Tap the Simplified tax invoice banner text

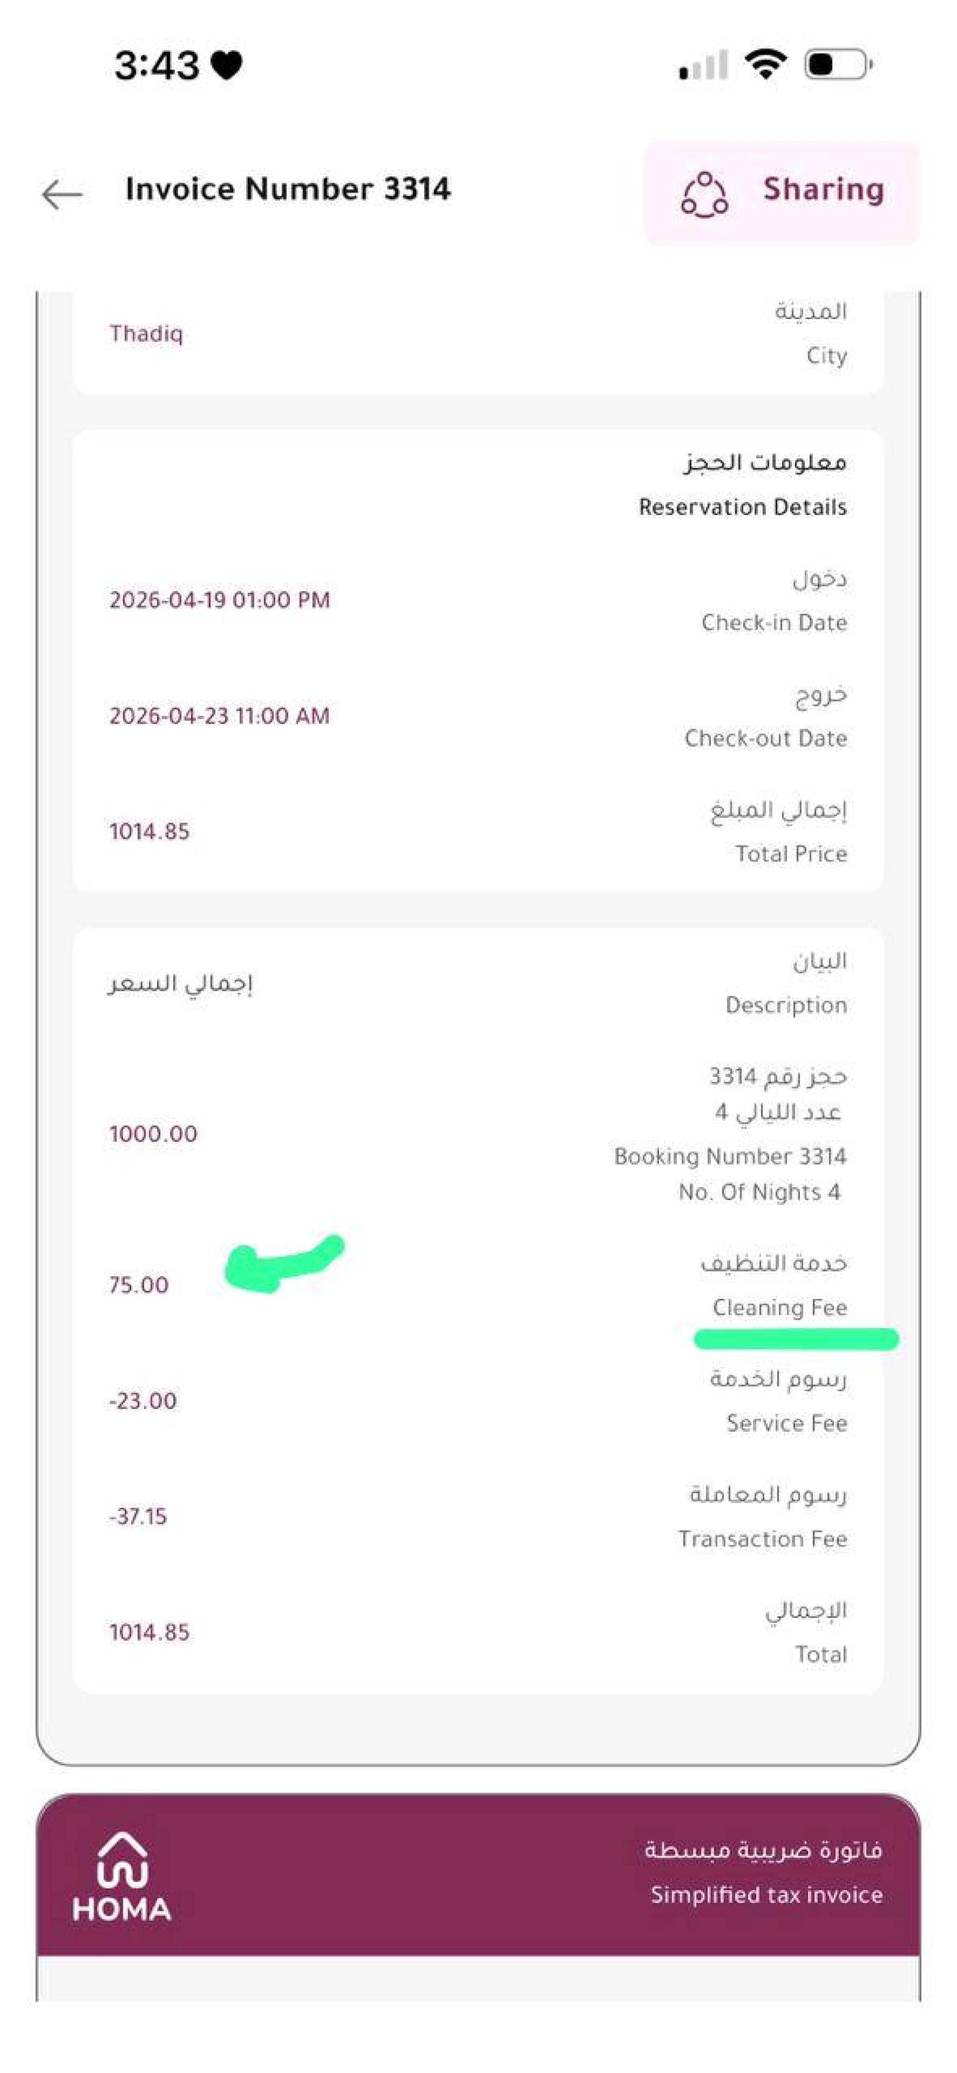pyautogui.click(x=766, y=1895)
